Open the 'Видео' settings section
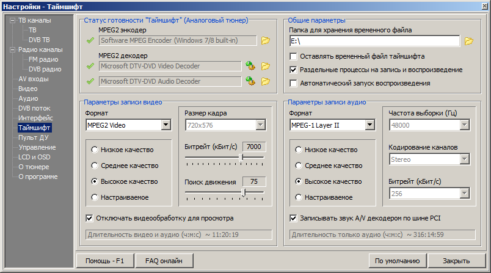The image size is (491, 273). pyautogui.click(x=28, y=89)
